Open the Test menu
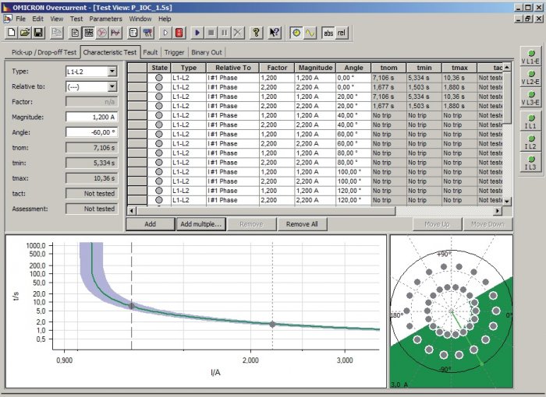Image resolution: width=546 pixels, height=397 pixels. click(x=76, y=19)
